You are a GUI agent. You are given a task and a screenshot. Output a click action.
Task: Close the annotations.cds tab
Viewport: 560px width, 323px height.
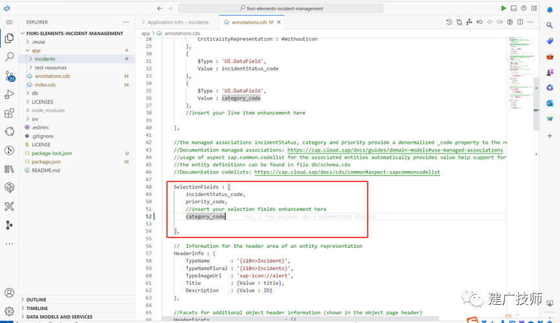[278, 22]
